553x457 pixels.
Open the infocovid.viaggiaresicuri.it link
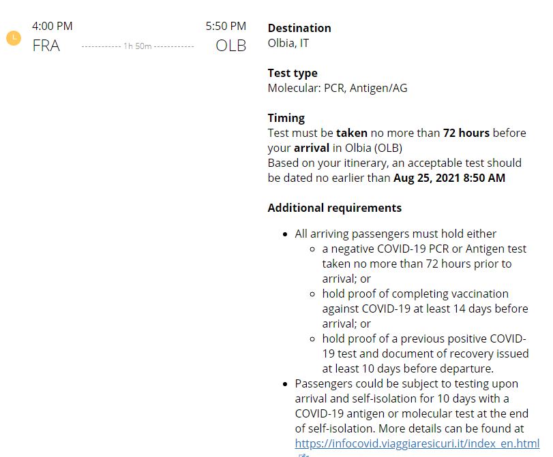[x=417, y=443]
